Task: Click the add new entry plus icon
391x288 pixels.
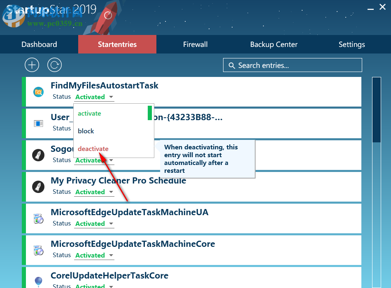Action: point(32,65)
